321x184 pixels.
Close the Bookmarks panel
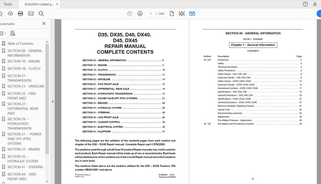click(x=44, y=24)
